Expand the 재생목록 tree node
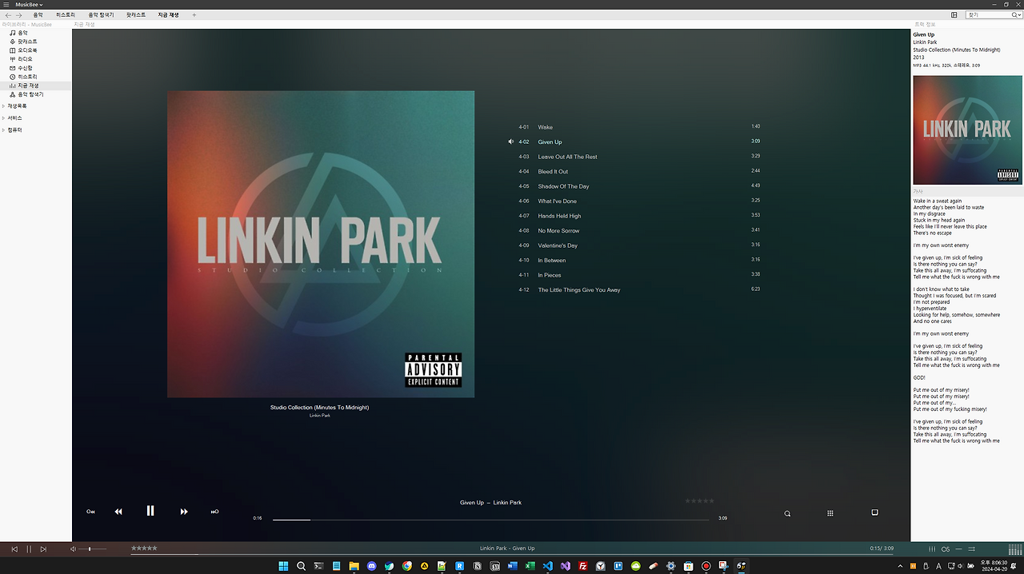The image size is (1024, 574). coord(3,106)
